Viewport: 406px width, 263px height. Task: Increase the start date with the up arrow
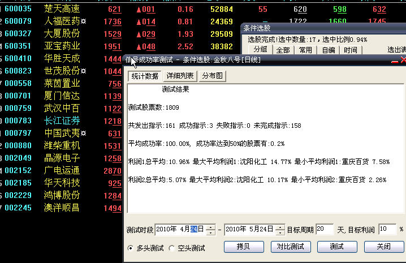(x=210, y=227)
